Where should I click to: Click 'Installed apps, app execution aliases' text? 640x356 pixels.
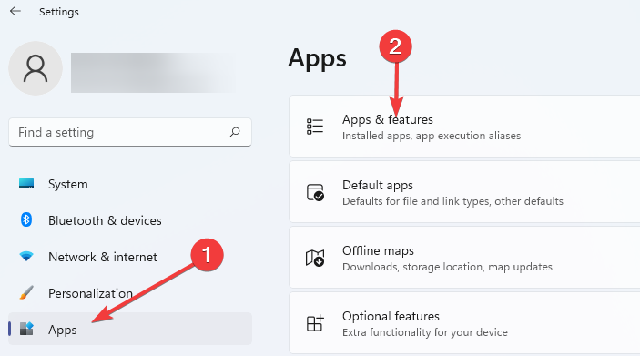pyautogui.click(x=432, y=136)
